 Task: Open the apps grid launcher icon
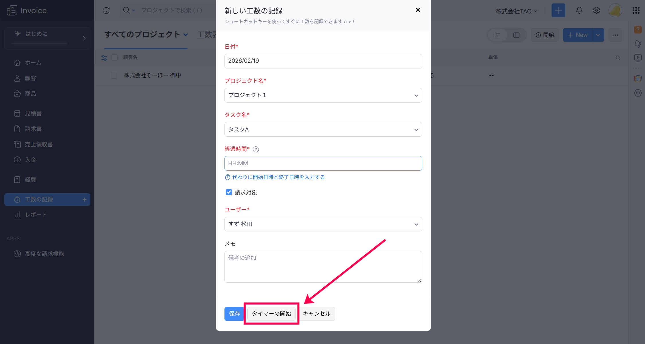coord(636,11)
